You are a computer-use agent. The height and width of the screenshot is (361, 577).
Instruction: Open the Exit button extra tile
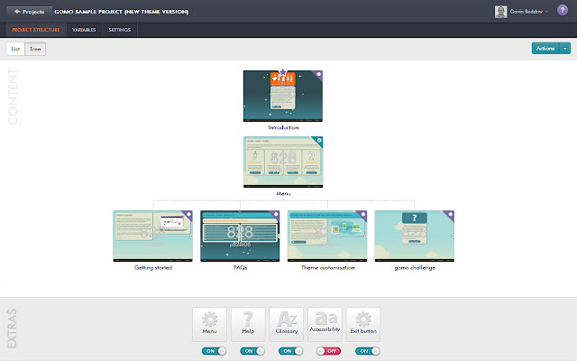pos(363,324)
